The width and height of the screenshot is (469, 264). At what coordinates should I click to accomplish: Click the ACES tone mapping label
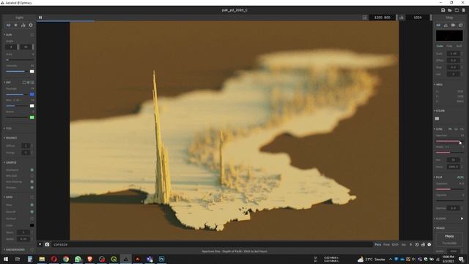pyautogui.click(x=460, y=177)
